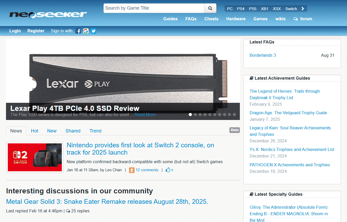Sign in with the Facebook icon
Image resolution: width=347 pixels, height=222 pixels.
pos(78,31)
